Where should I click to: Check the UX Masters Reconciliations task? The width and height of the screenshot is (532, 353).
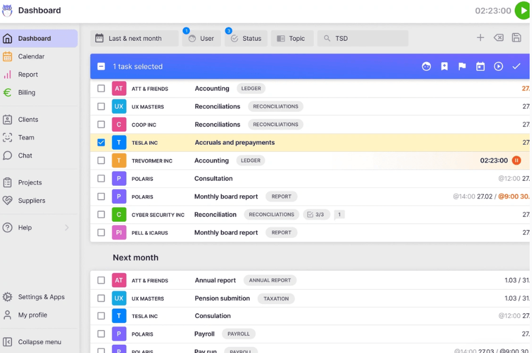101,106
